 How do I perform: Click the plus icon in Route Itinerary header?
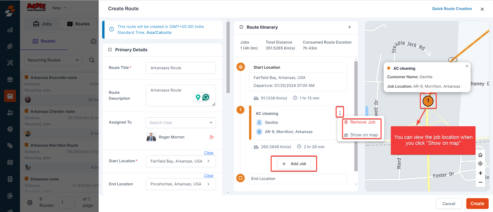click(349, 27)
